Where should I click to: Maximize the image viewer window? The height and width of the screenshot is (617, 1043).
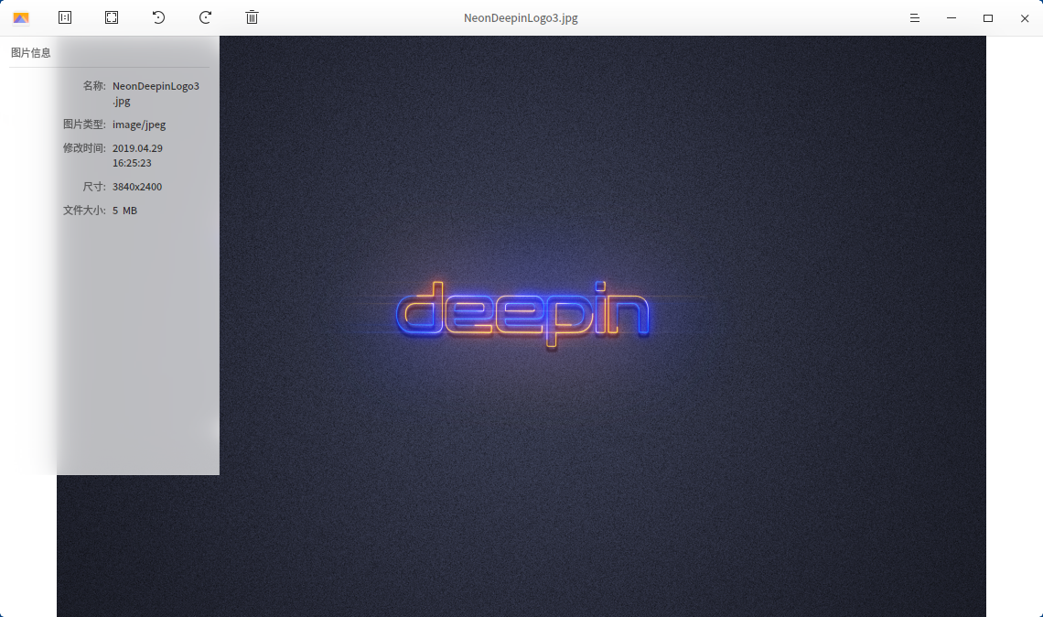click(987, 17)
